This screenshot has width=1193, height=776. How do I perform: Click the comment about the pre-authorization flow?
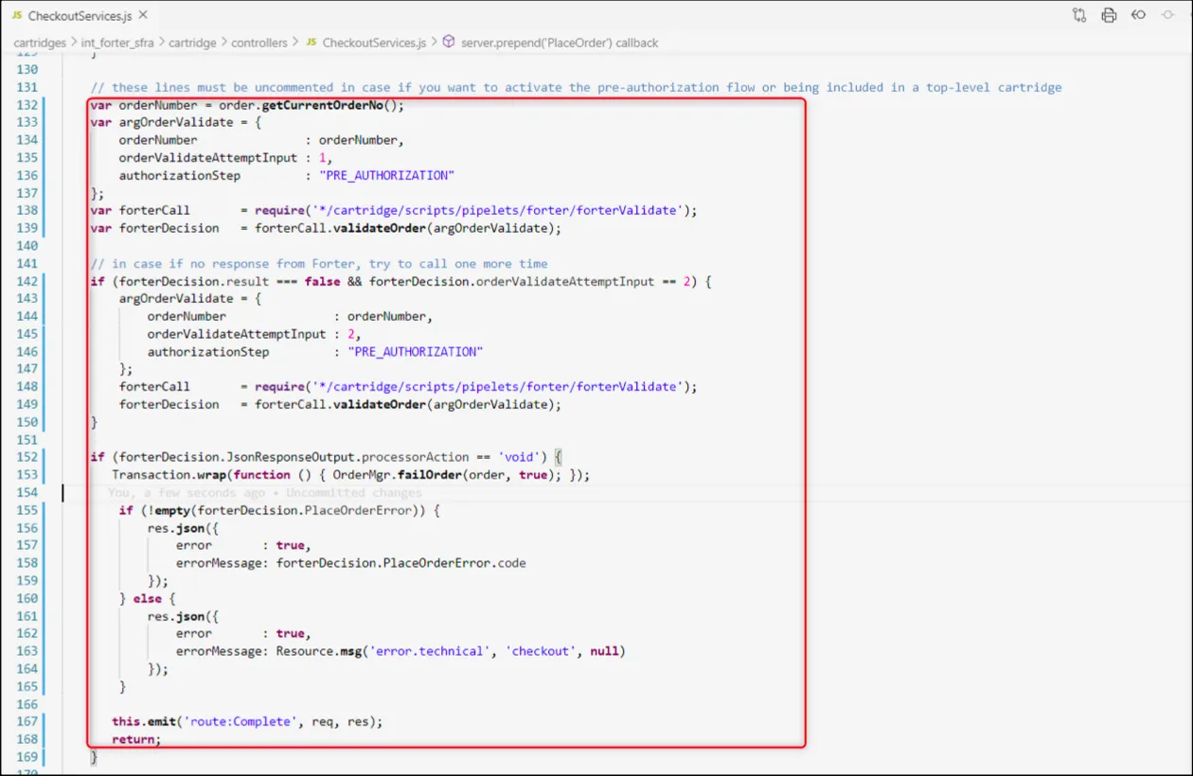(576, 87)
